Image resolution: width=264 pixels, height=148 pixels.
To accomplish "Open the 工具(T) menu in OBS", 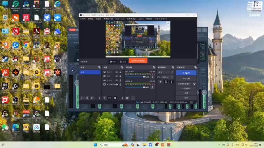I will click(x=141, y=19).
